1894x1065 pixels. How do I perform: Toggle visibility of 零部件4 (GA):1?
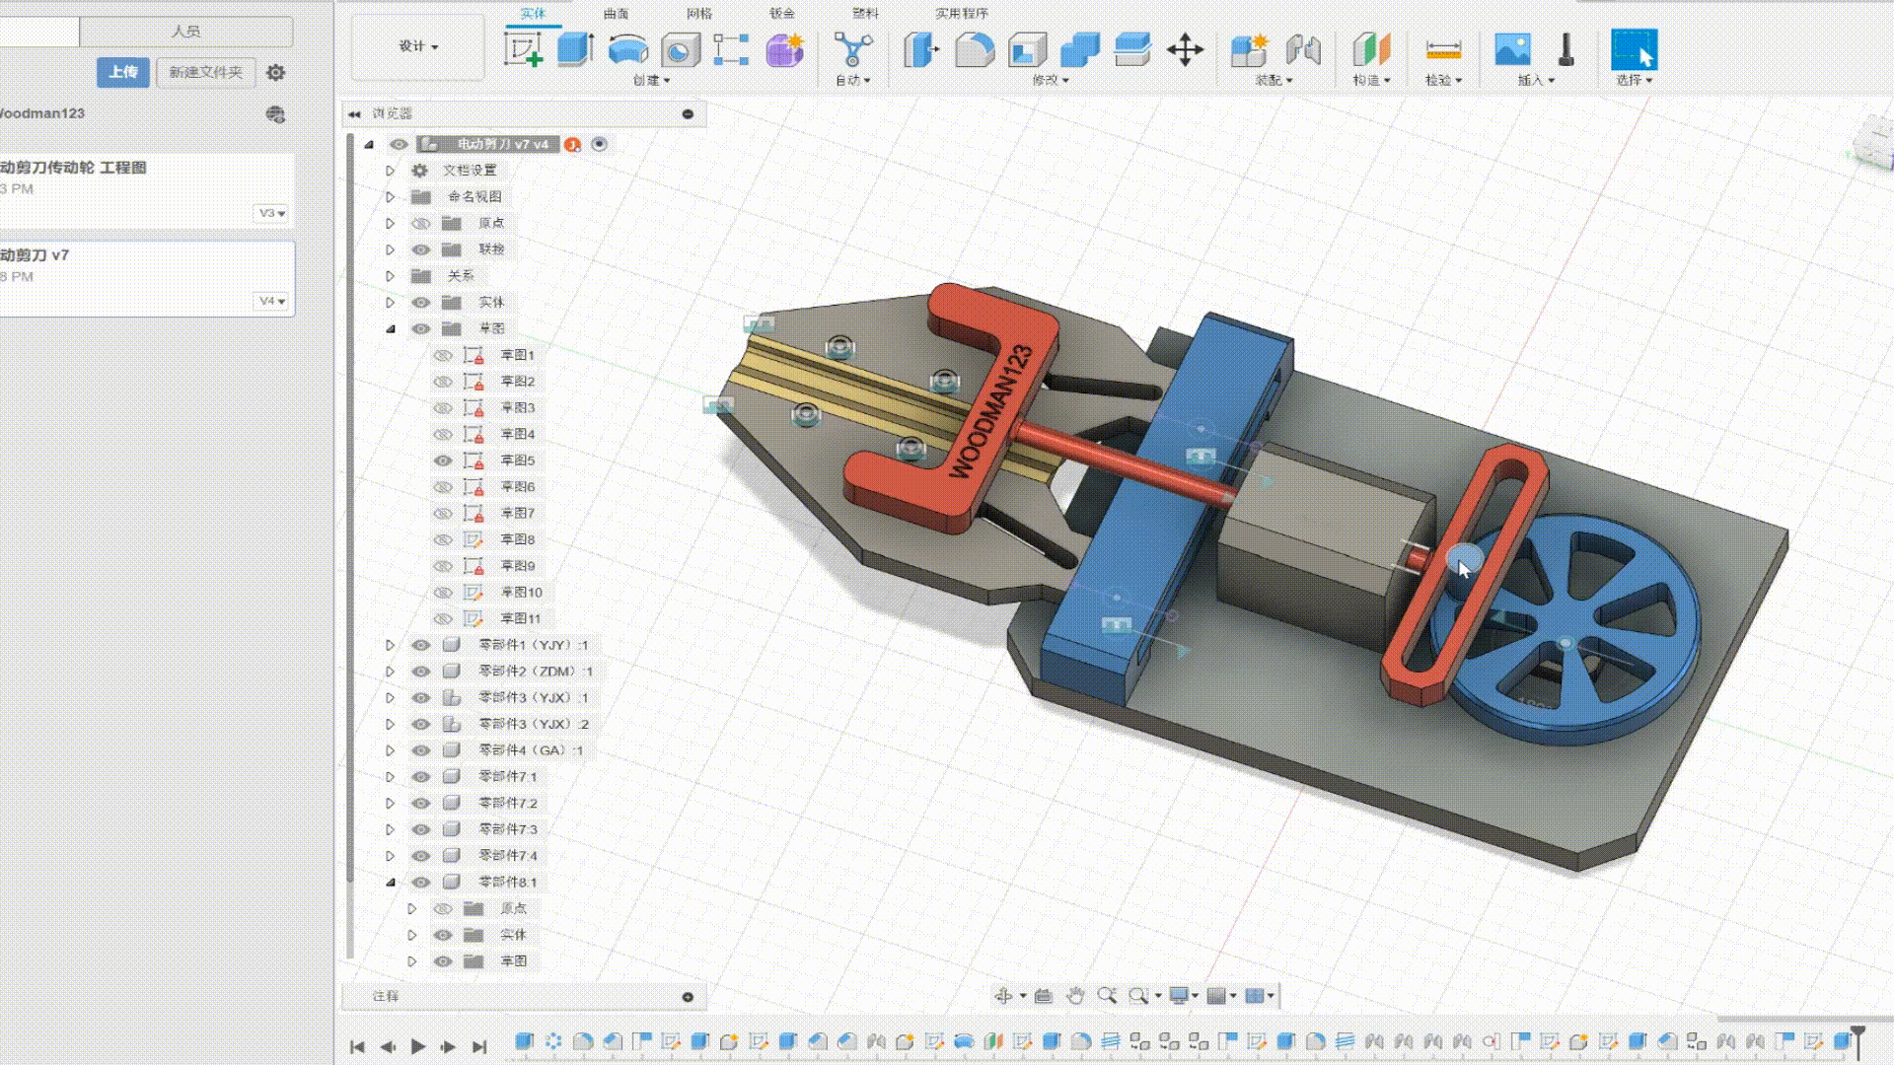421,750
